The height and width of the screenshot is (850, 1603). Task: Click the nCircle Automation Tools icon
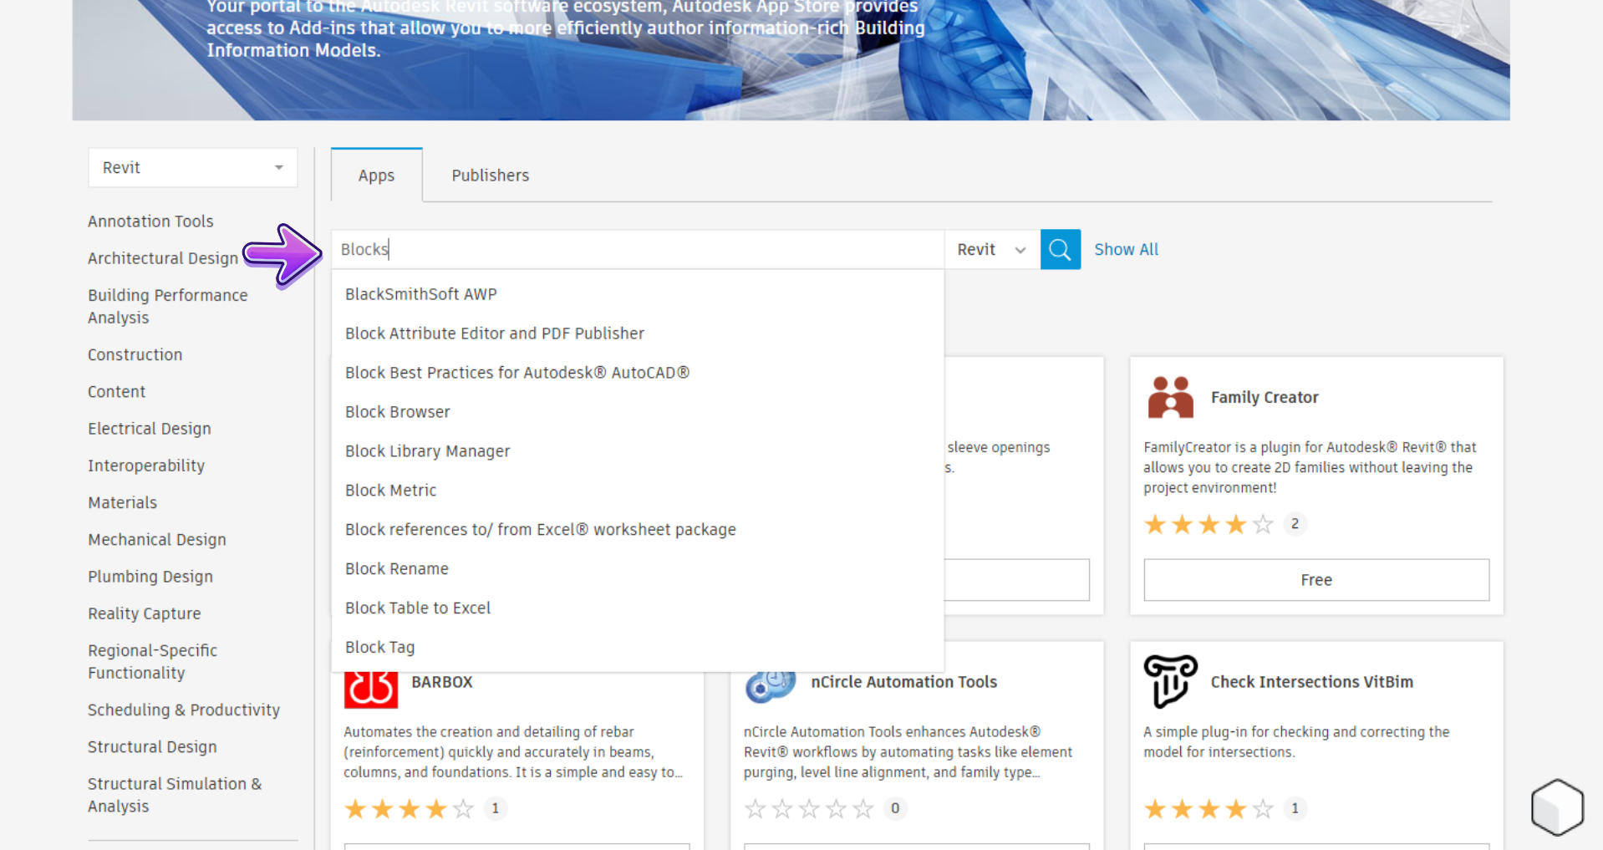pos(770,685)
